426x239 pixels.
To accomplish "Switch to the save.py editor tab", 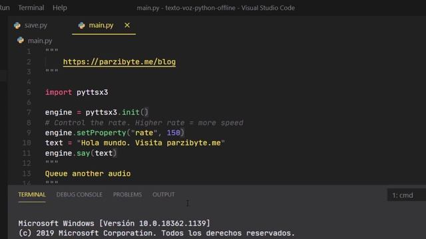I will 35,25.
